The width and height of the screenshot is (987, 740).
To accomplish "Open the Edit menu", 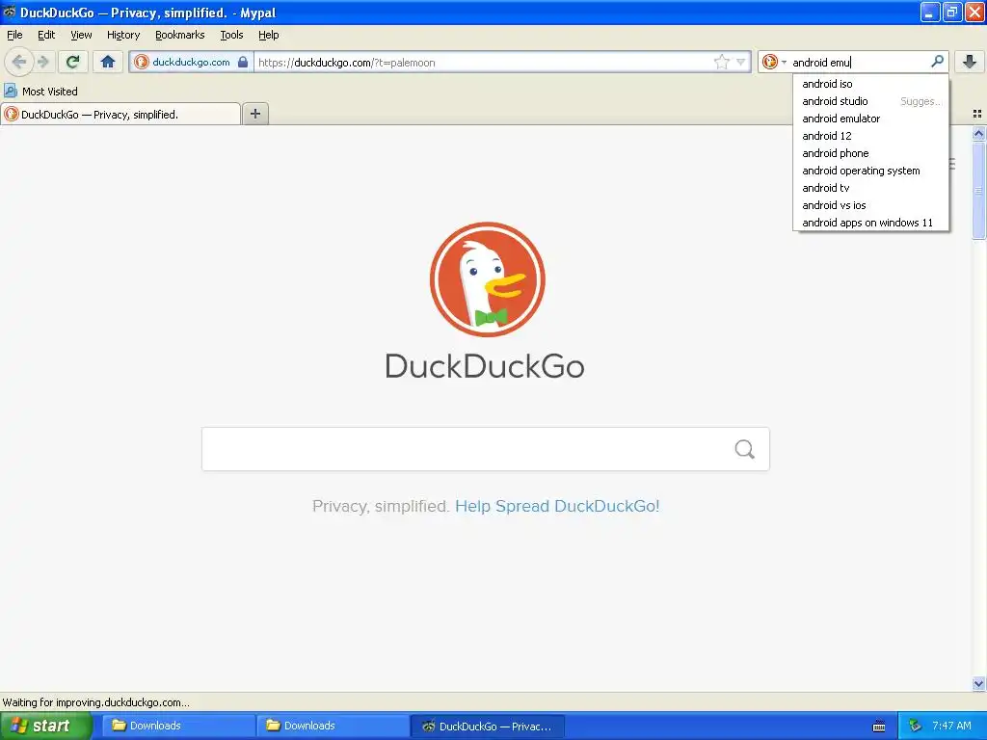I will 46,35.
